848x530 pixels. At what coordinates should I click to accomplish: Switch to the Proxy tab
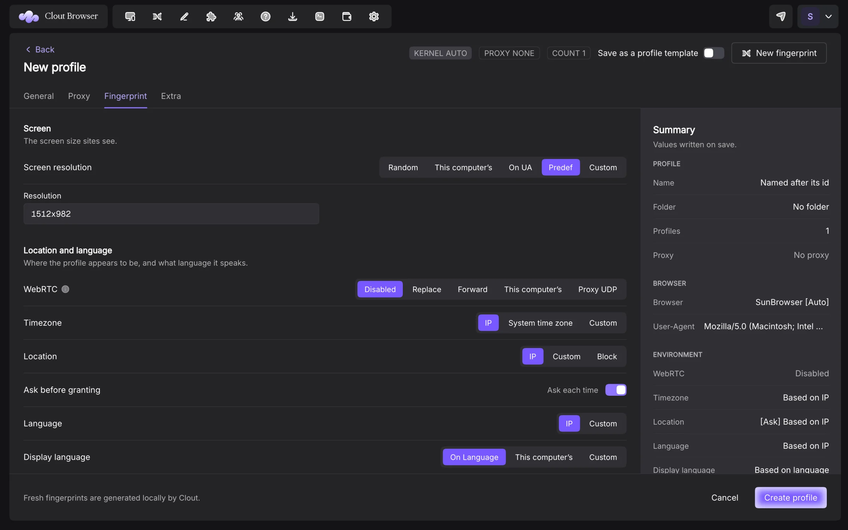79,96
